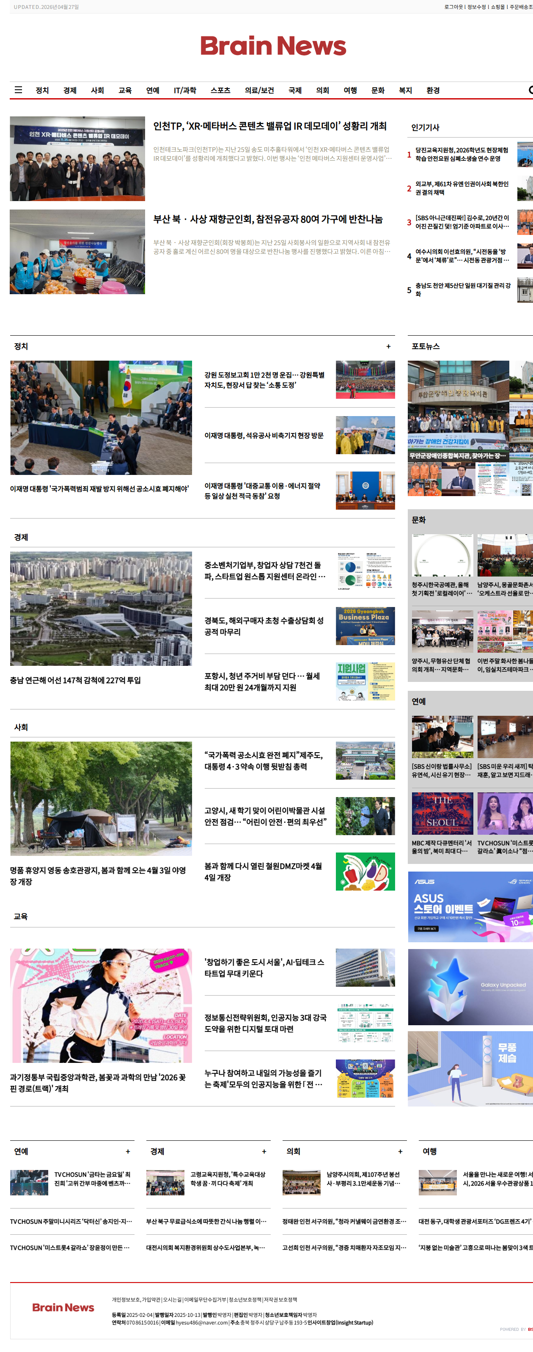
Task: Open the 스포츠 navigation tab
Action: [220, 90]
